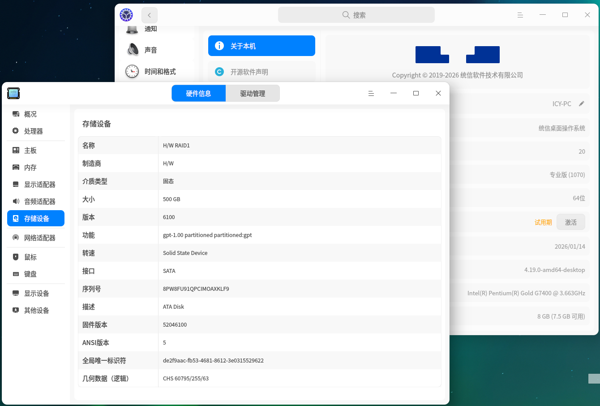600x406 pixels.
Task: Show 内存 memory information
Action: [x=36, y=168]
